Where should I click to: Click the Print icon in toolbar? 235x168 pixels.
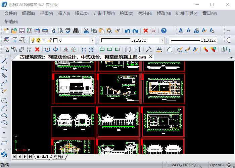45,31
